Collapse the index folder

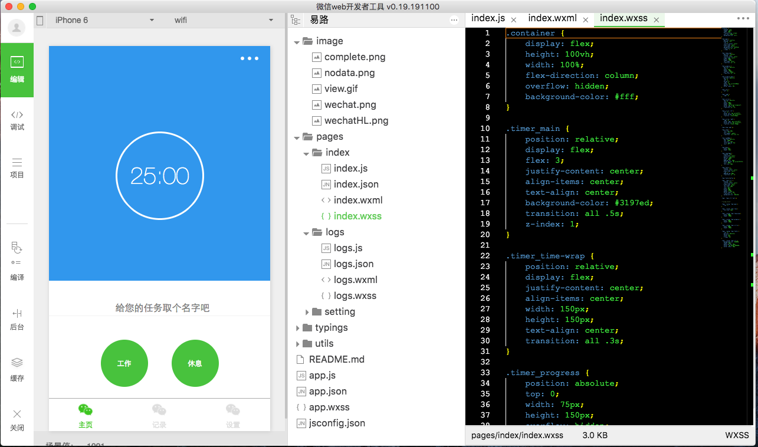point(306,153)
